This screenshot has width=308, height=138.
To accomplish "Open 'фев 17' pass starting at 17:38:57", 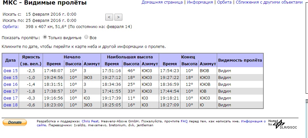I will point(10,91).
